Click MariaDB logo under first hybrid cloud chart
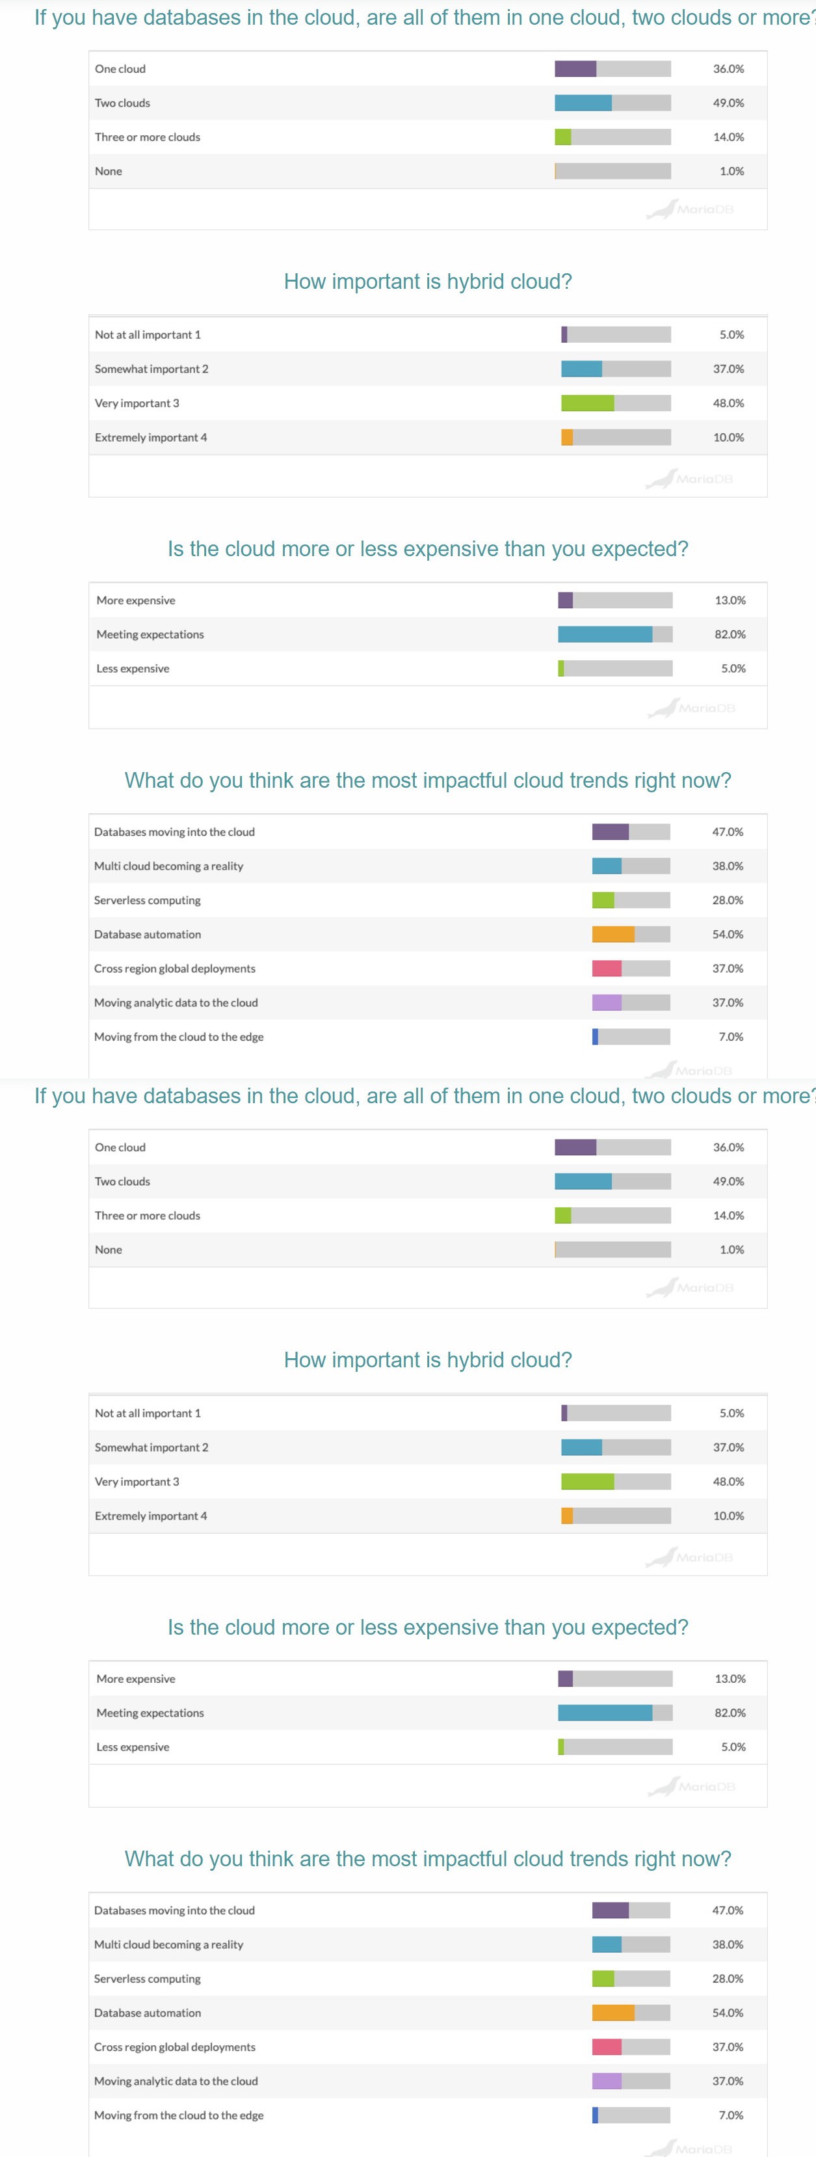This screenshot has width=816, height=2157. (690, 479)
